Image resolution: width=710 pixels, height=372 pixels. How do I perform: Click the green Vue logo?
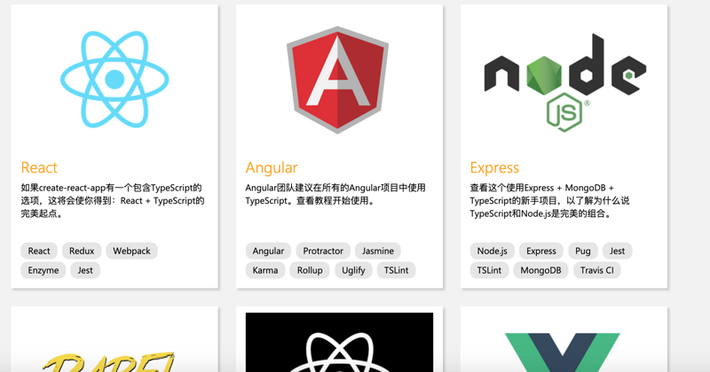click(563, 353)
